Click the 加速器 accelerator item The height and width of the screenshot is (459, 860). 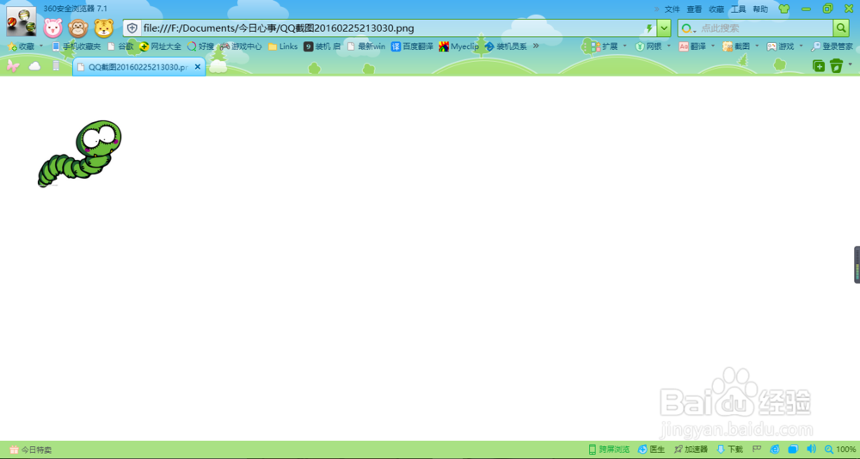pos(691,450)
